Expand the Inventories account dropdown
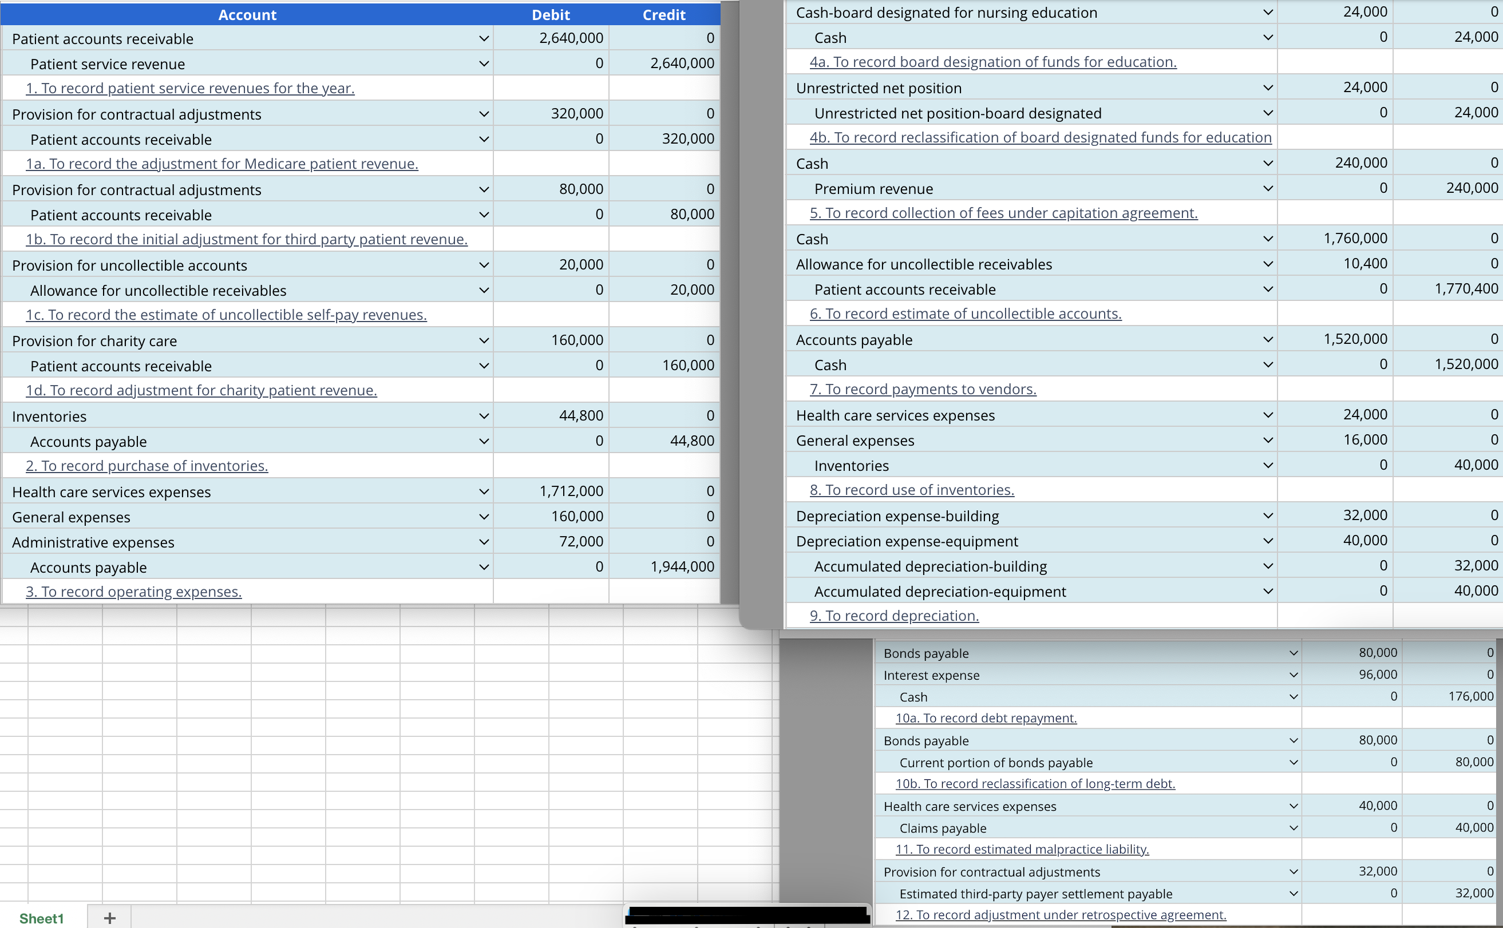The height and width of the screenshot is (928, 1503). click(x=484, y=415)
